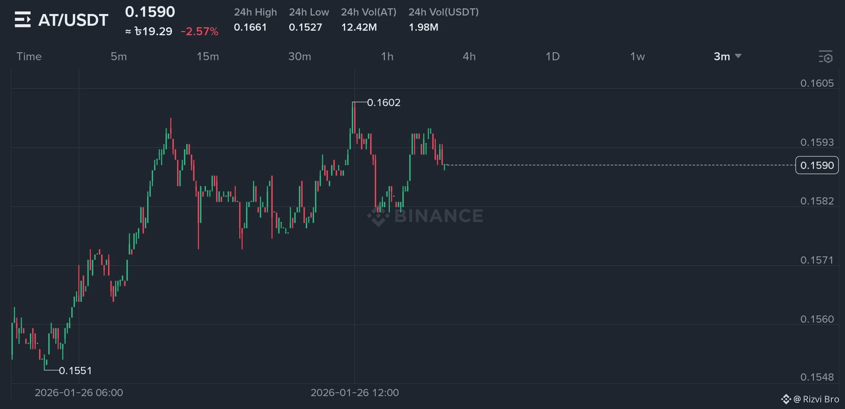Switch to the 15m interval
Screen dimensions: 845x409
coord(208,56)
